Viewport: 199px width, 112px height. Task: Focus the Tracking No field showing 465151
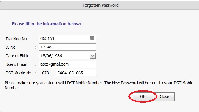click(68, 38)
